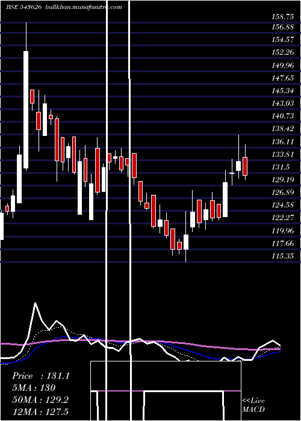Click the 133.81 price axis label
The image size is (301, 421).
tap(282, 155)
